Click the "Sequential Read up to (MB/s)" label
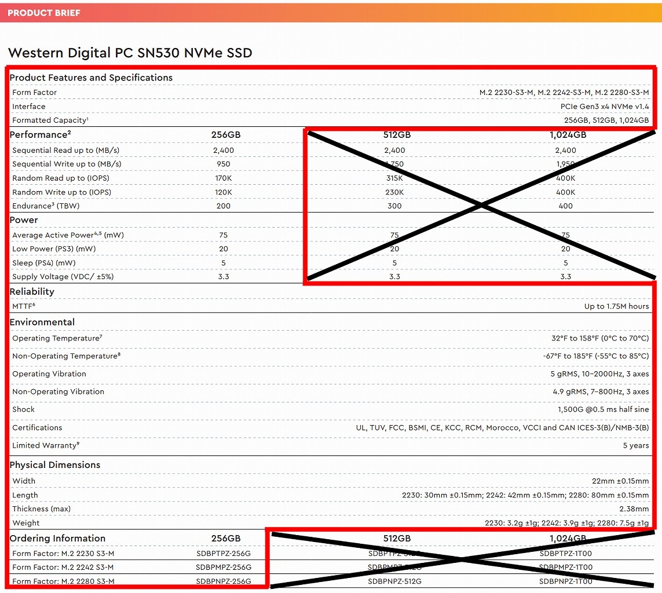Viewport: 662px width, 593px height. (66, 150)
